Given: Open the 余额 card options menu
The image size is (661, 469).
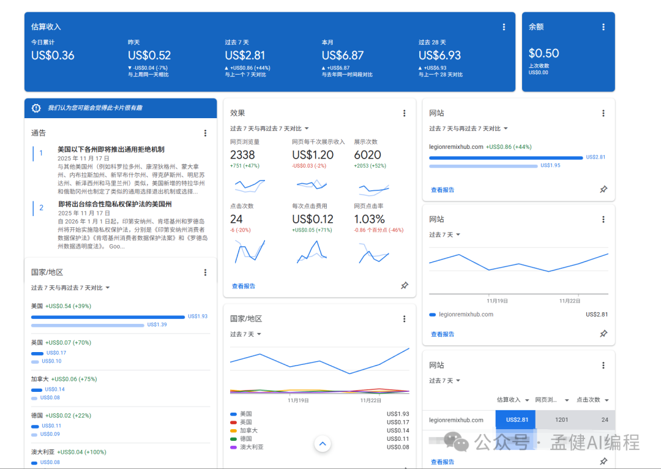Looking at the screenshot, I should [x=603, y=26].
